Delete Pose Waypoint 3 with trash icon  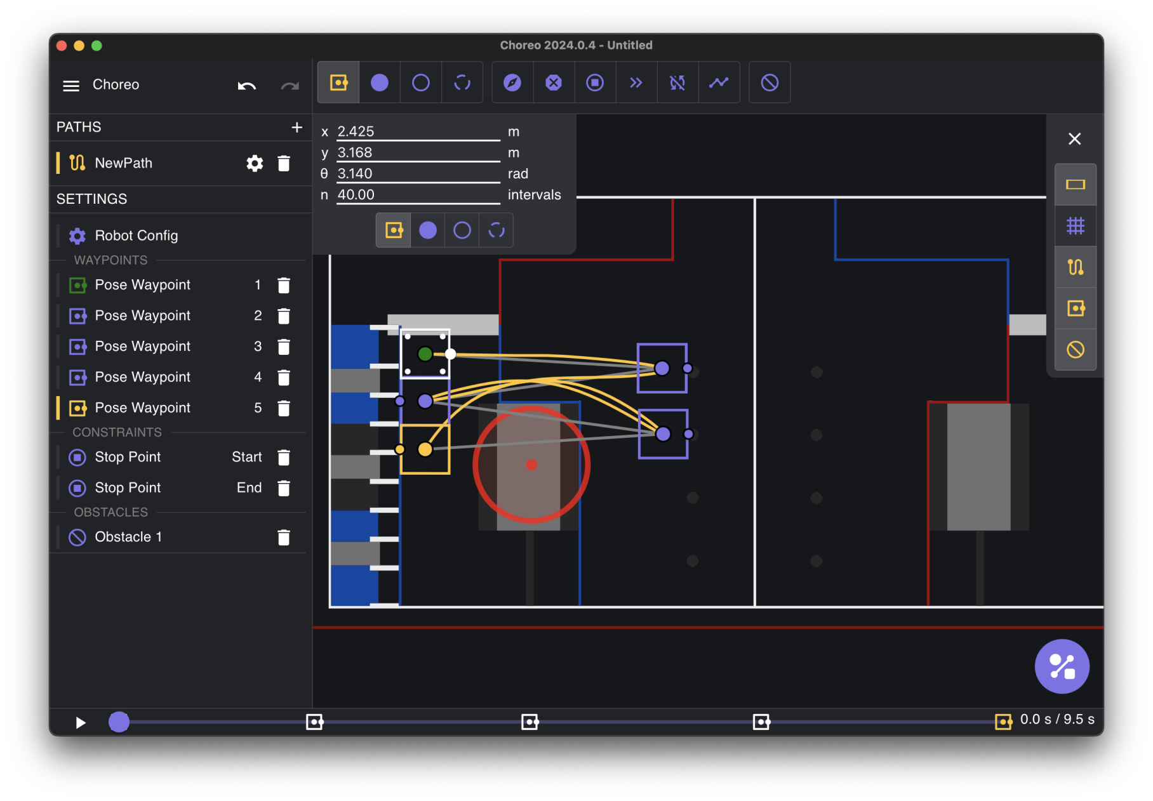click(284, 347)
